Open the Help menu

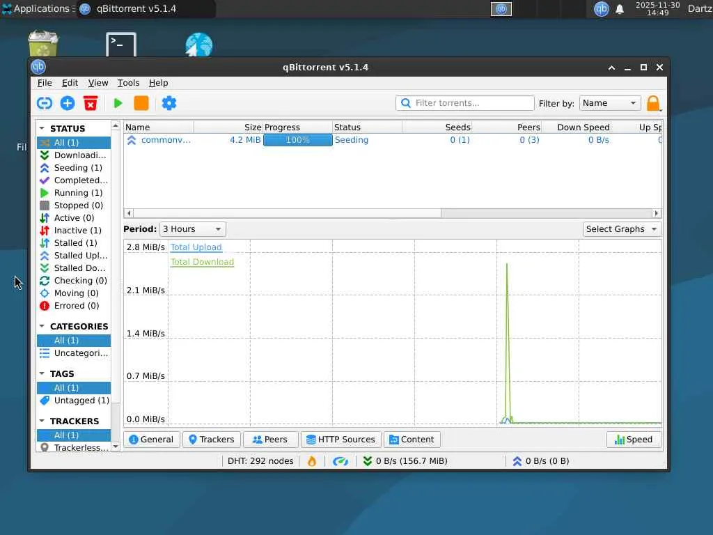pyautogui.click(x=158, y=83)
